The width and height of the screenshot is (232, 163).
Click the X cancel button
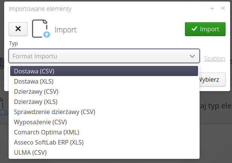18,29
